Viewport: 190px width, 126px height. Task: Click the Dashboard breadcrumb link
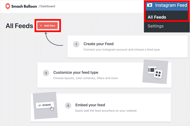click(x=47, y=6)
